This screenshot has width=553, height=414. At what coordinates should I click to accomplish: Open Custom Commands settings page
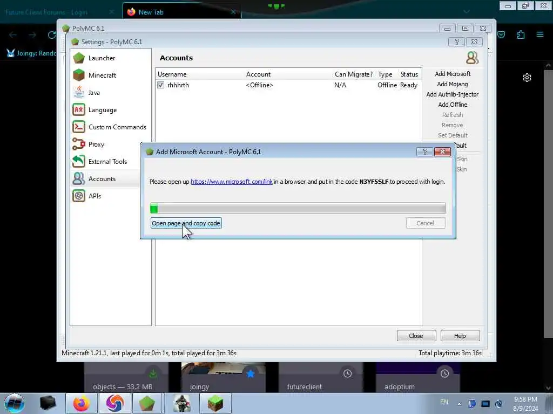coord(110,127)
